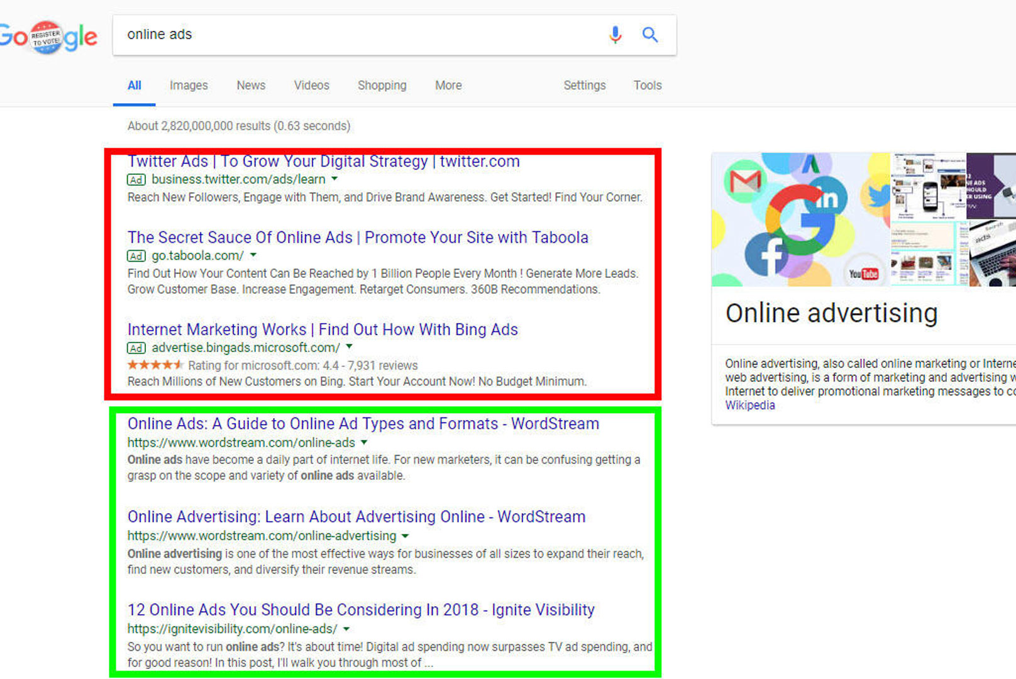Image resolution: width=1016 pixels, height=679 pixels.
Task: Click the business.twitter.com/ads/learn URL
Action: (239, 179)
